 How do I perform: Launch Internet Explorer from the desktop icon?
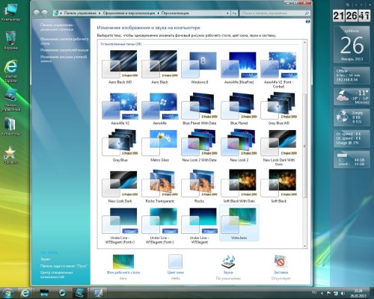(x=10, y=71)
